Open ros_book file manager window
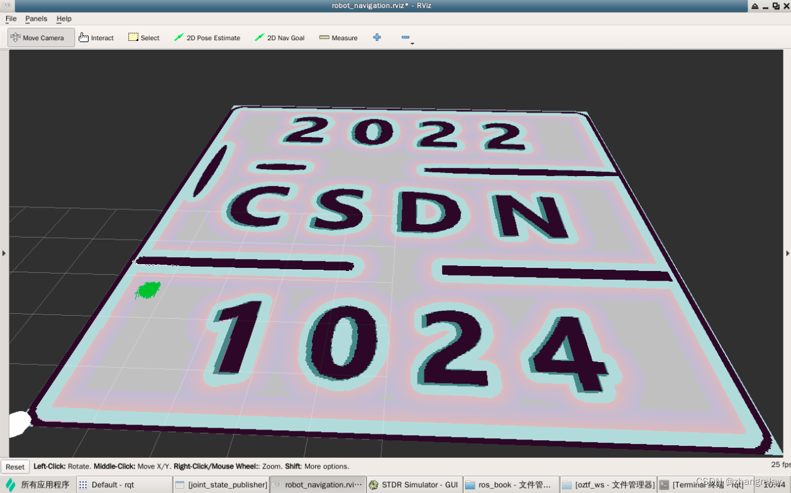This screenshot has width=791, height=493. point(511,485)
